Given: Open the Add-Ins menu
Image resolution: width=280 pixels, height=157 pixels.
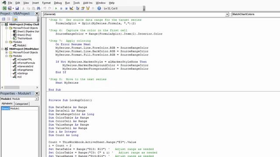Looking at the screenshot, I should pyautogui.click(x=87, y=3).
